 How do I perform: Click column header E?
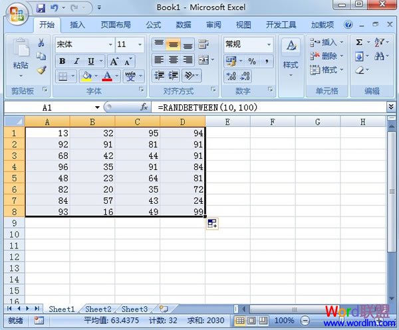click(x=227, y=122)
